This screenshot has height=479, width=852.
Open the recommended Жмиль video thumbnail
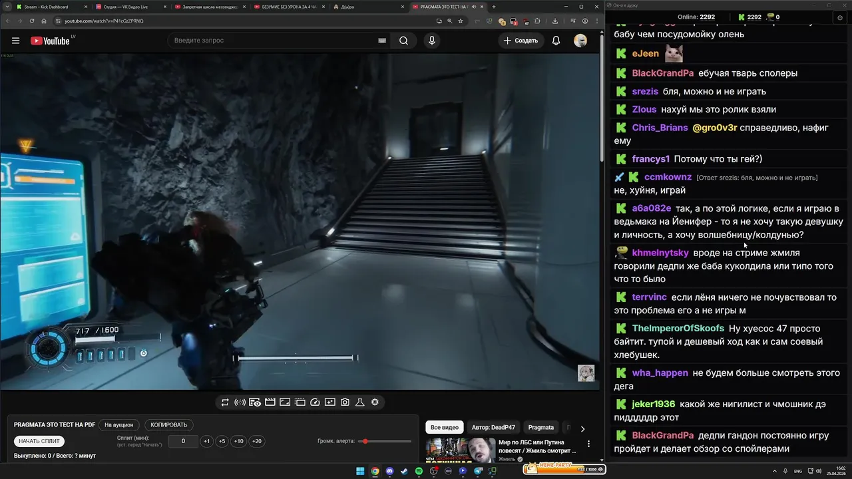pyautogui.click(x=461, y=450)
